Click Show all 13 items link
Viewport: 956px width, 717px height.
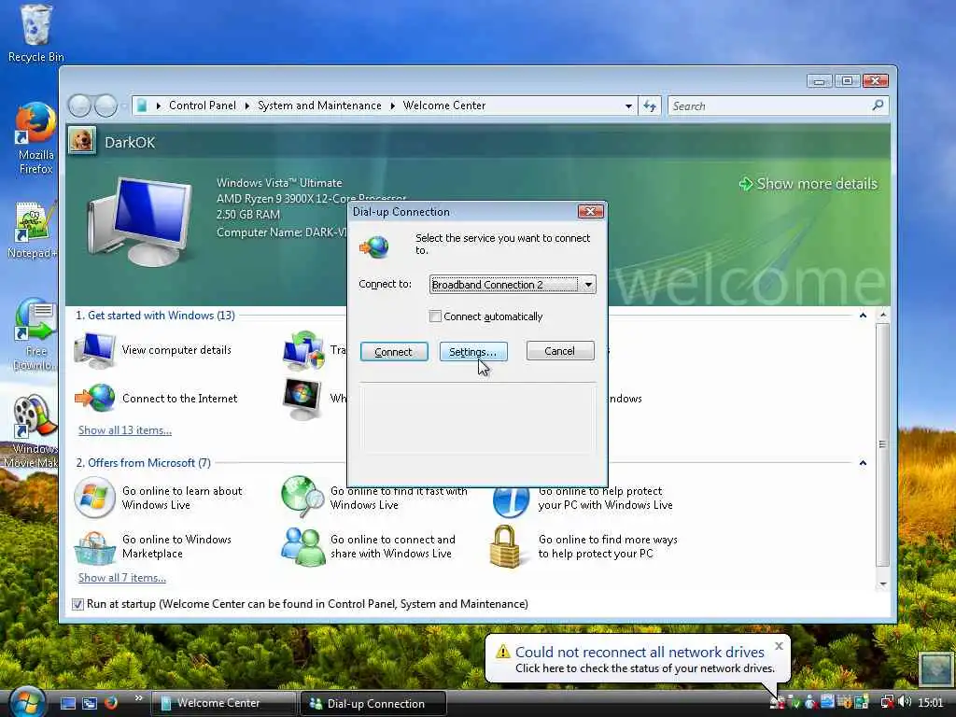[125, 429]
